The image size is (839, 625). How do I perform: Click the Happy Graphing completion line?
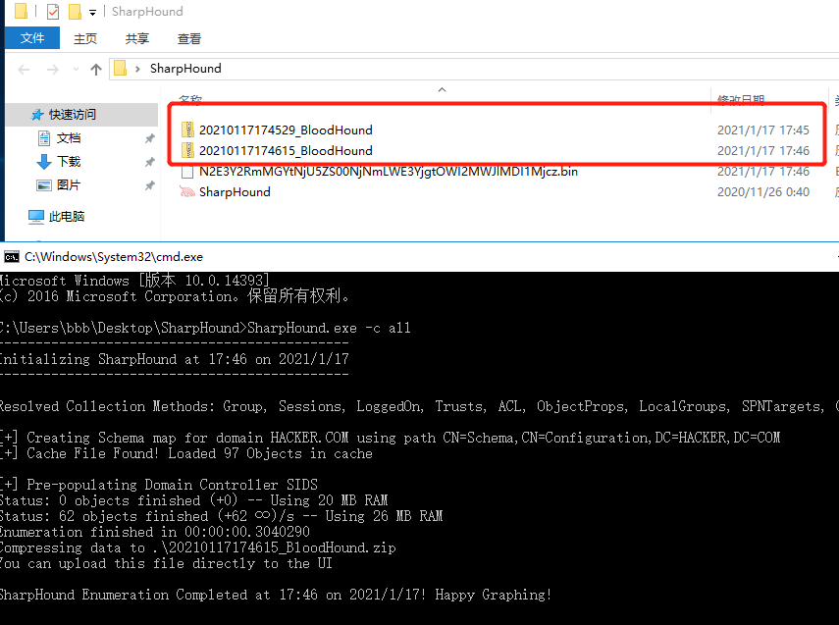tap(275, 595)
